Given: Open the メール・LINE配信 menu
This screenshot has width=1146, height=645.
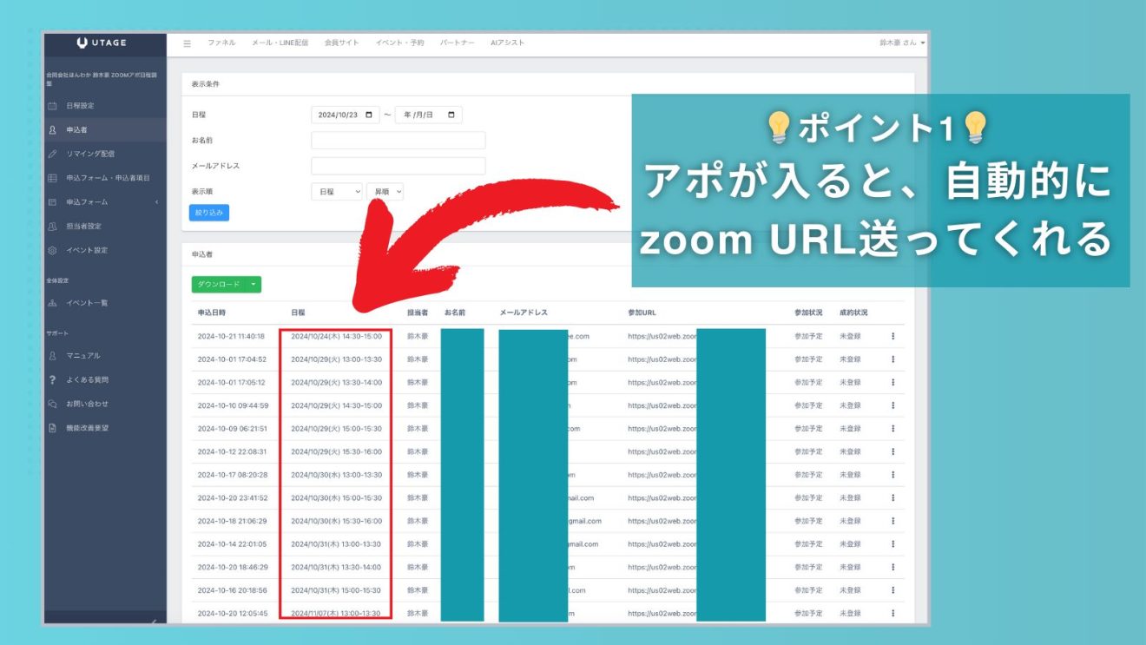Looking at the screenshot, I should [280, 43].
